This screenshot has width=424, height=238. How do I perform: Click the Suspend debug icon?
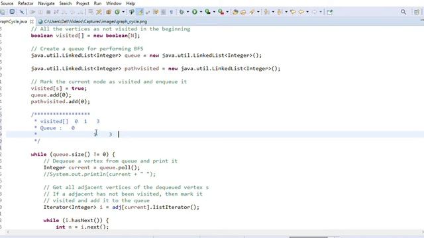(40, 12)
